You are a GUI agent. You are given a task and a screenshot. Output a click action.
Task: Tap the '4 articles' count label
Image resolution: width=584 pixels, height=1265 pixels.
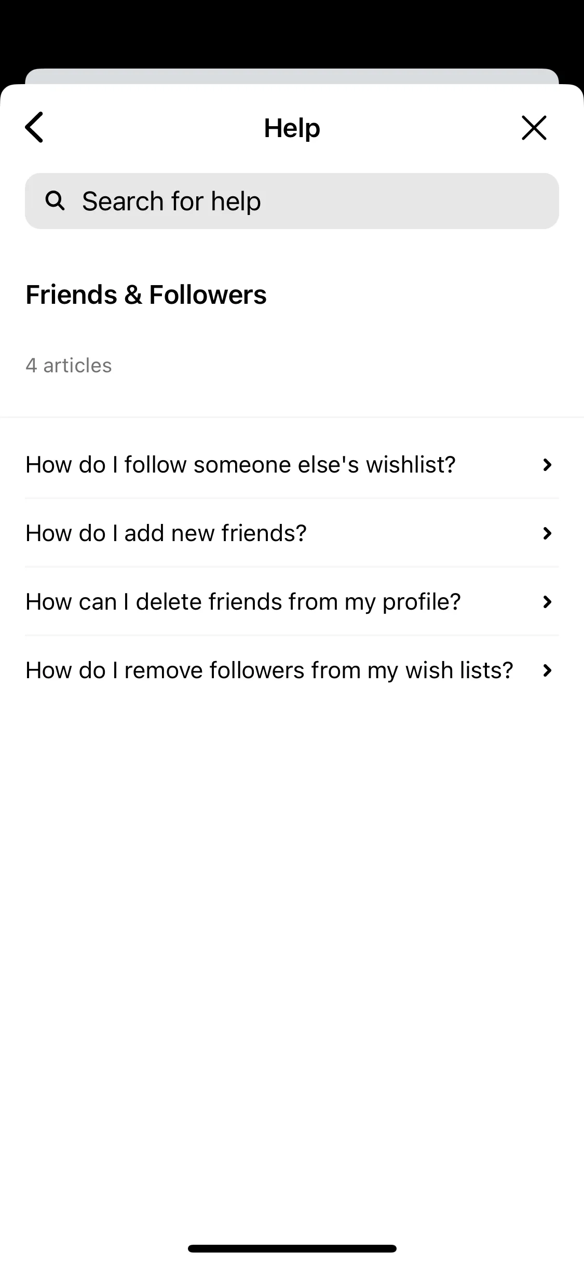coord(69,366)
